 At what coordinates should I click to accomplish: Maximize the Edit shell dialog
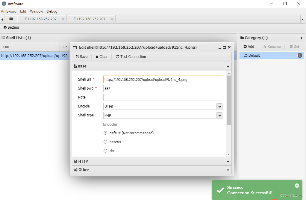click(x=224, y=47)
